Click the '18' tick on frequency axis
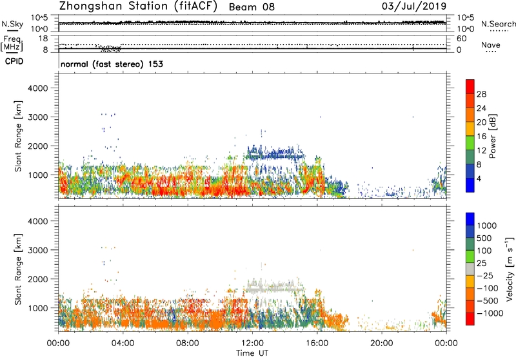This screenshot has width=516, height=357. (43, 39)
